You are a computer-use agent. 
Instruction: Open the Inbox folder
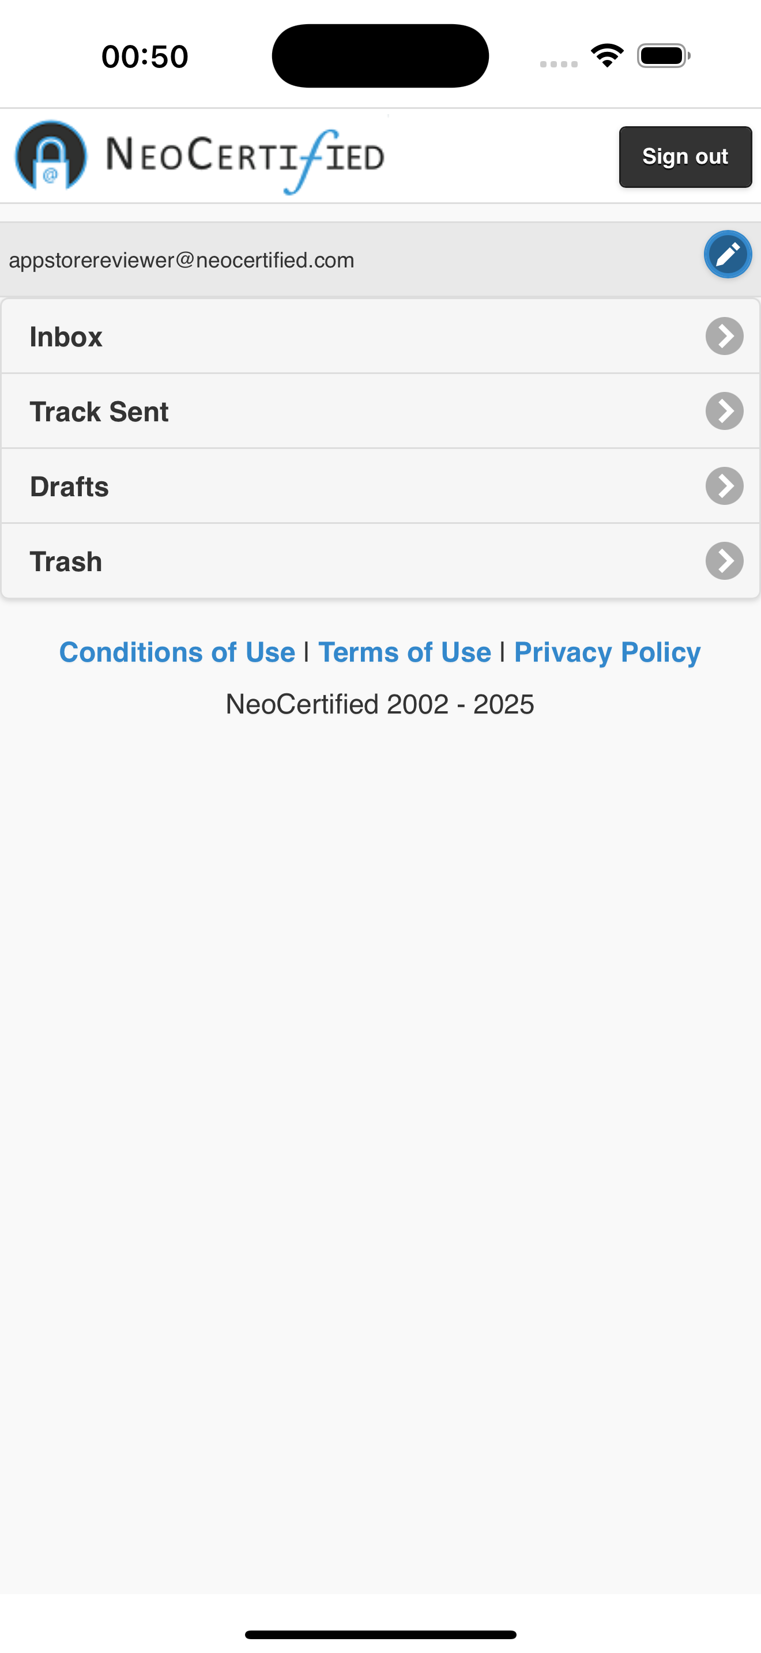[x=380, y=336]
